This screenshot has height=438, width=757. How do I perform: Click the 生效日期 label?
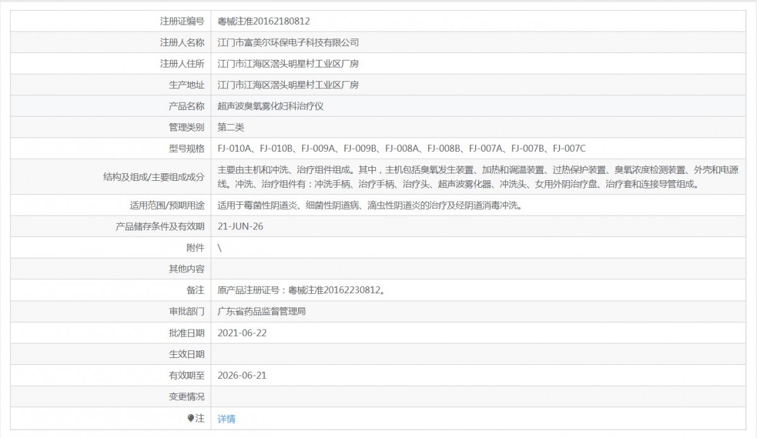click(x=187, y=354)
